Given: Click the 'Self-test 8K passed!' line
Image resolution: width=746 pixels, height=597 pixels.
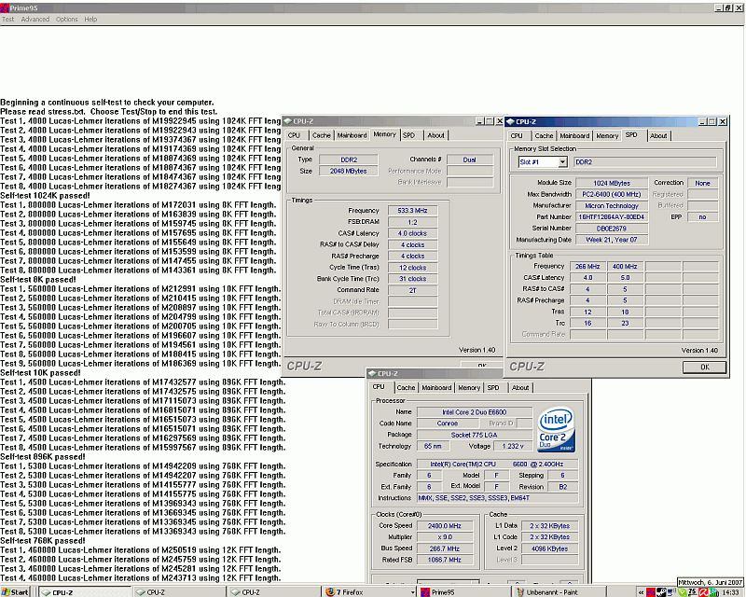Looking at the screenshot, I should click(x=38, y=280).
